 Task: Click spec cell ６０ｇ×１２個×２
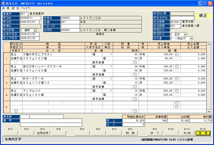tap(53, 83)
